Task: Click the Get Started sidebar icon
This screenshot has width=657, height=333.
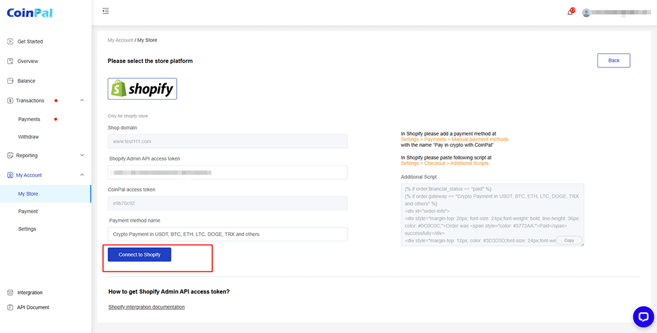Action: (x=11, y=41)
